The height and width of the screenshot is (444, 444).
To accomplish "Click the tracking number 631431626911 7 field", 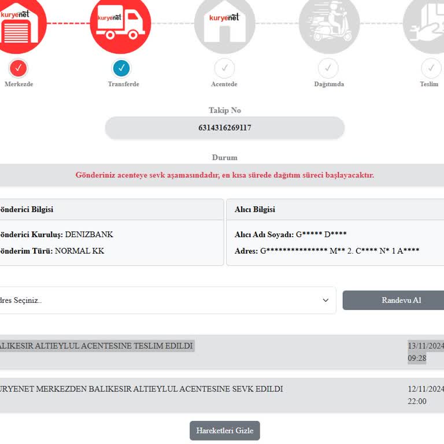I will pyautogui.click(x=225, y=128).
